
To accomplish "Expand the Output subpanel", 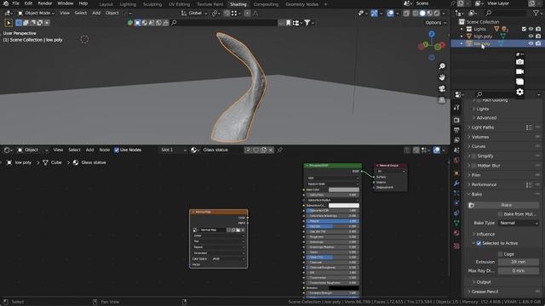I will coord(483,282).
